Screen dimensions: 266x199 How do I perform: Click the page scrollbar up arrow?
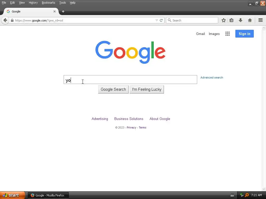coord(264,28)
